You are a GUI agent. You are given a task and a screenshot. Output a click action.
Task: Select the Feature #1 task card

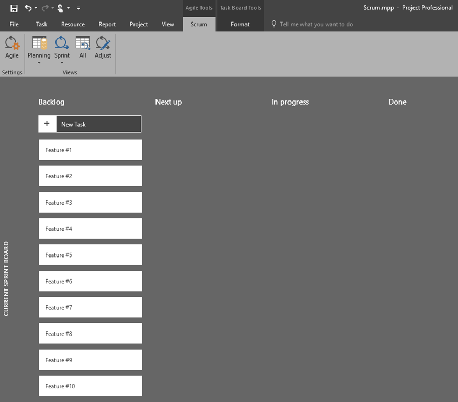90,150
